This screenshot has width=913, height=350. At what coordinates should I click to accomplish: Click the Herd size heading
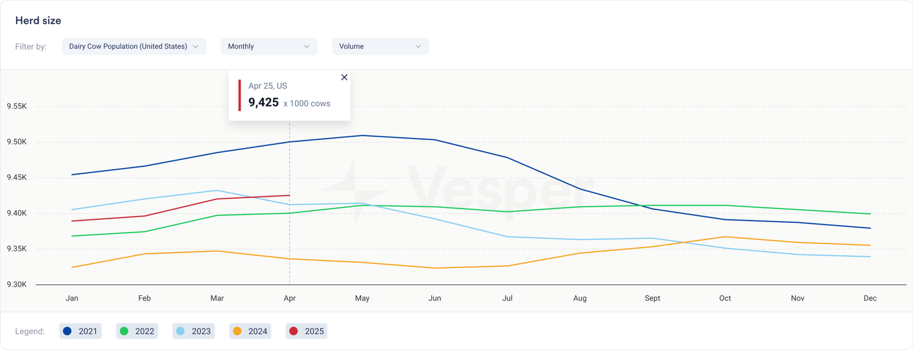(38, 21)
